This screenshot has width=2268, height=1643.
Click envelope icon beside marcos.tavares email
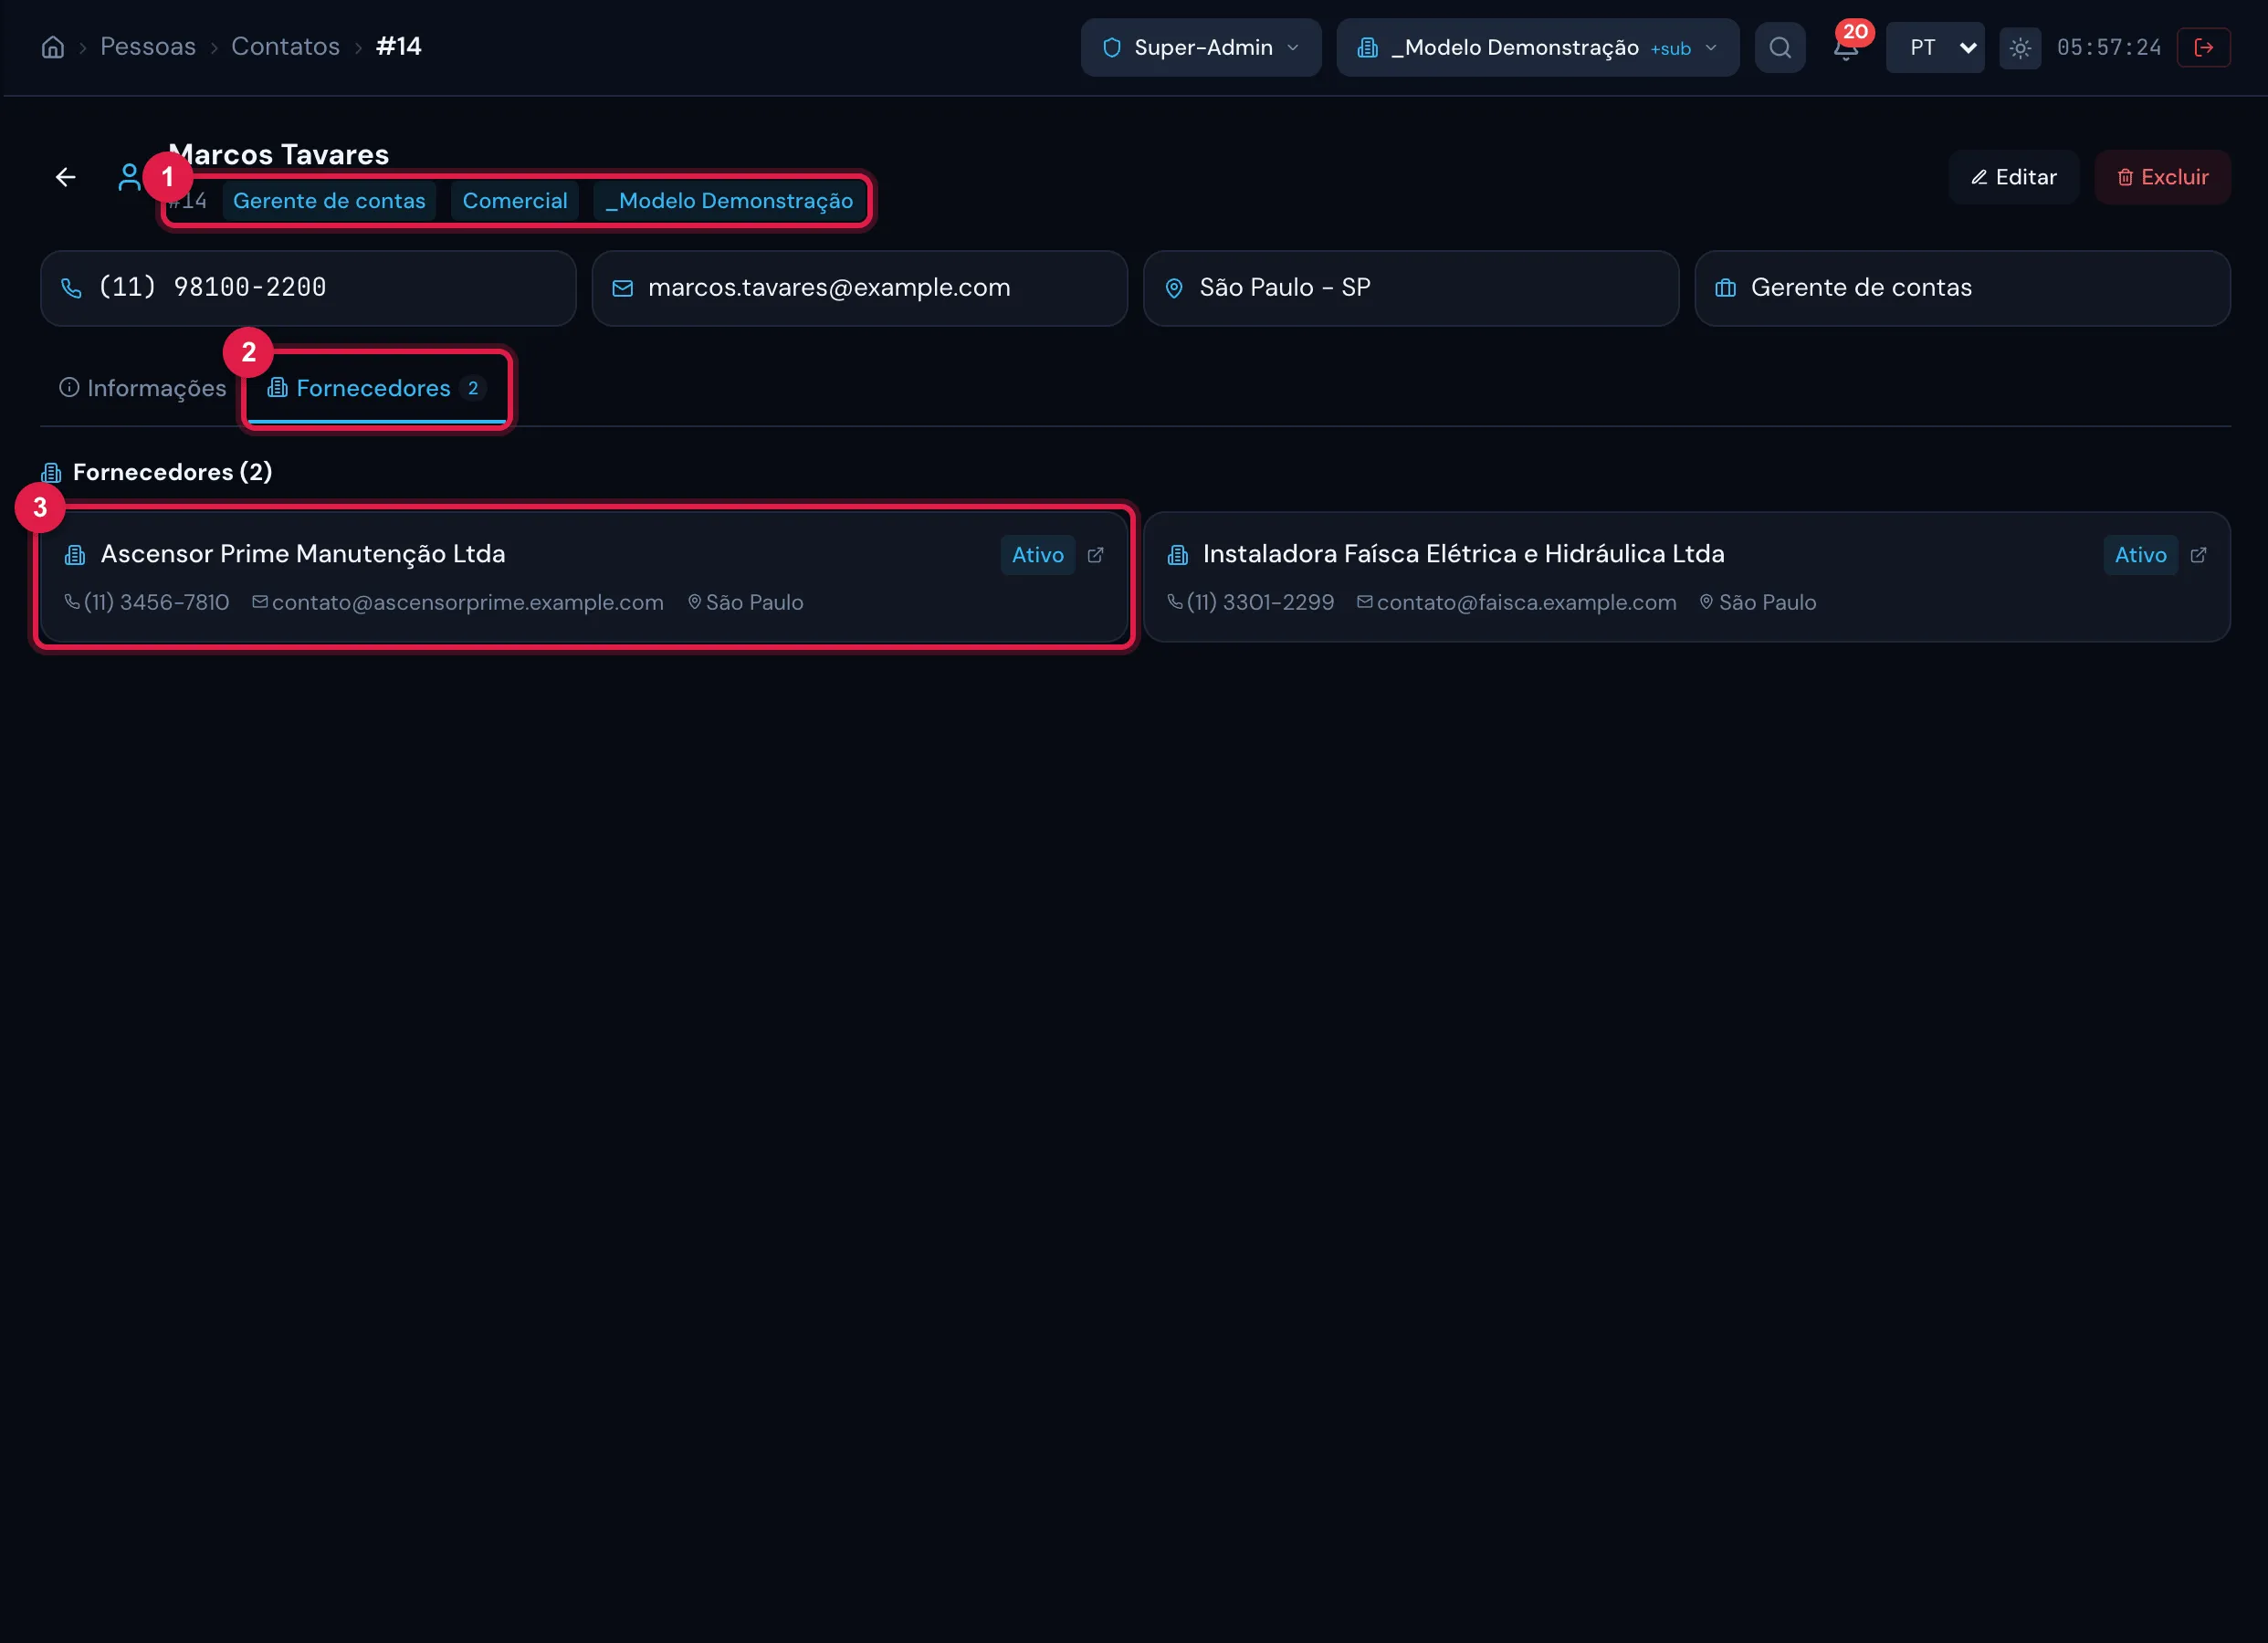click(x=622, y=288)
